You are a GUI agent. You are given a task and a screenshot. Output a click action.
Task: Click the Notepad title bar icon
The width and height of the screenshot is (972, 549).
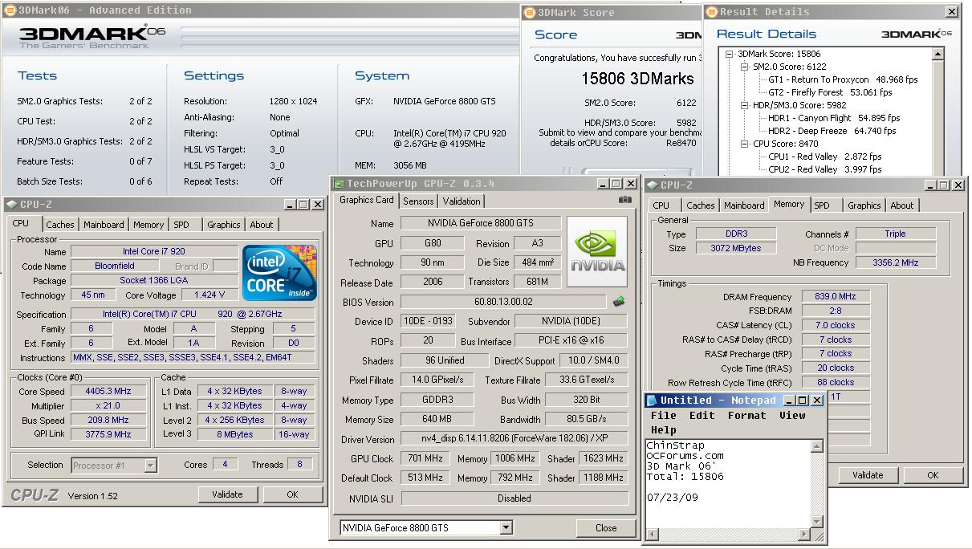tap(653, 400)
